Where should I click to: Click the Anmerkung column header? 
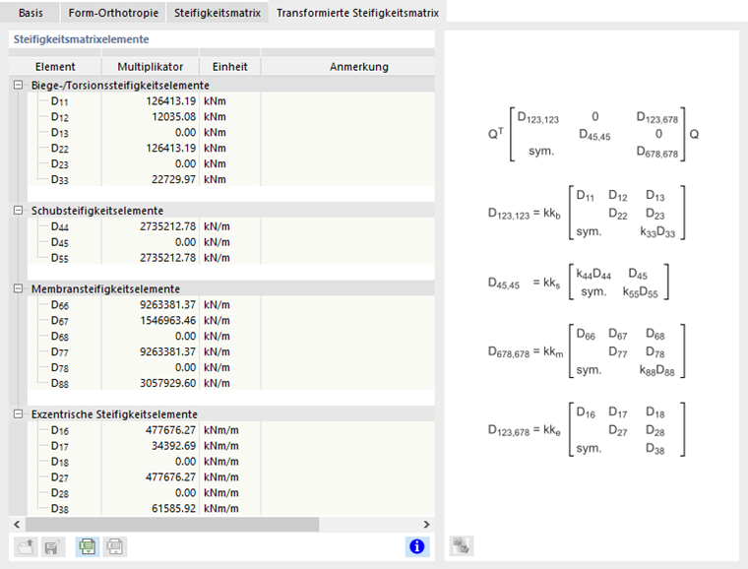[x=345, y=67]
